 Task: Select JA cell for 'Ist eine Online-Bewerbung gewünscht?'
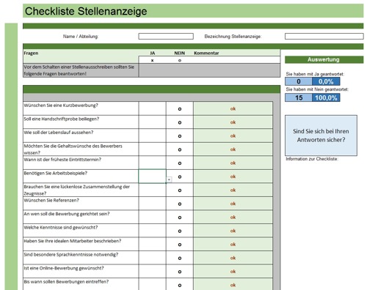tap(153, 271)
